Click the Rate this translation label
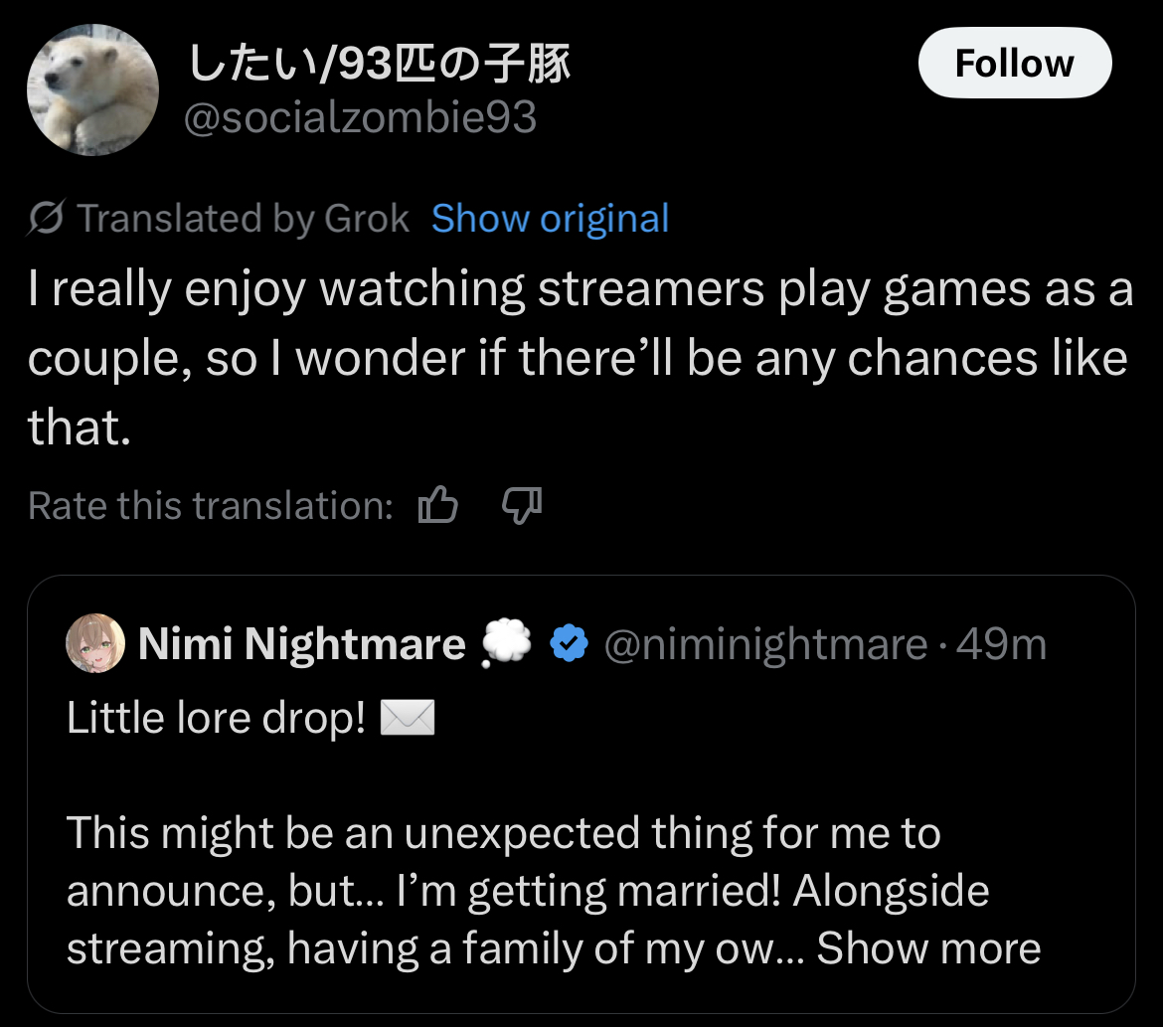Viewport: 1163px width, 1027px height. coord(211,506)
